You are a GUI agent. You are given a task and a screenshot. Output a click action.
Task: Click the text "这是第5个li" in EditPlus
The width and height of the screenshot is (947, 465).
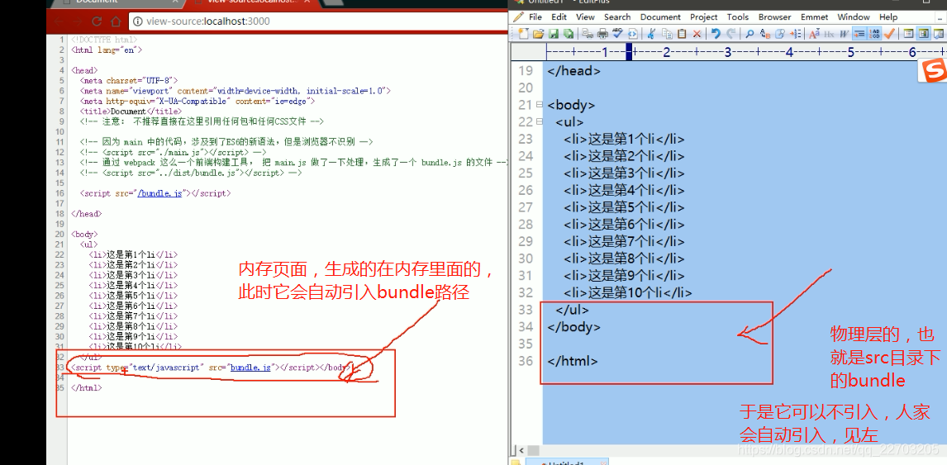click(623, 207)
